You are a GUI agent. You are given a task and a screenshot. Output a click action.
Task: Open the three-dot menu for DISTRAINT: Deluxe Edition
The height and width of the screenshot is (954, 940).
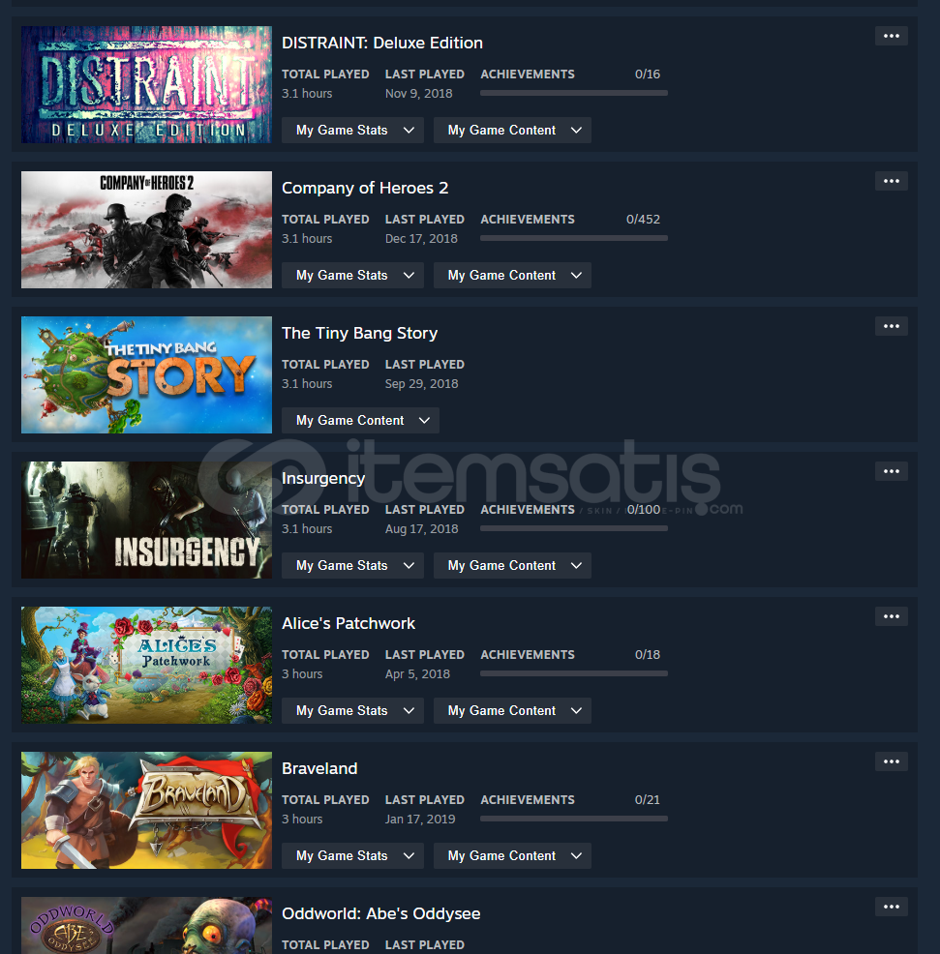892,36
